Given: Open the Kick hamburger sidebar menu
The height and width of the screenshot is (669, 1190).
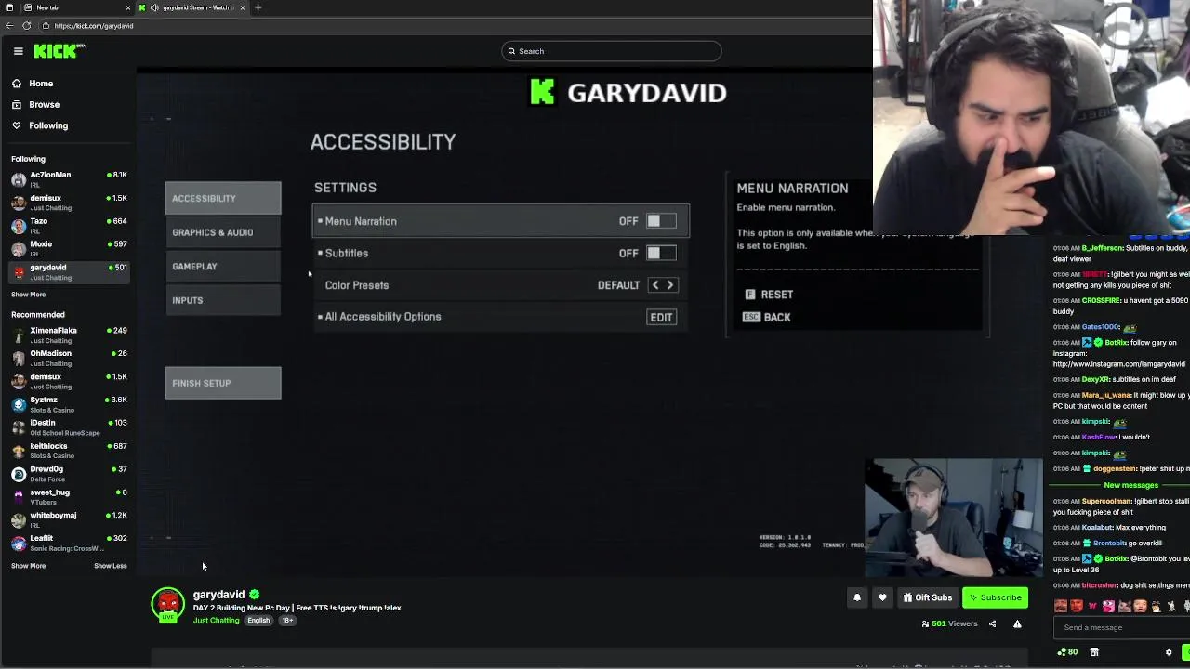Looking at the screenshot, I should 18,51.
